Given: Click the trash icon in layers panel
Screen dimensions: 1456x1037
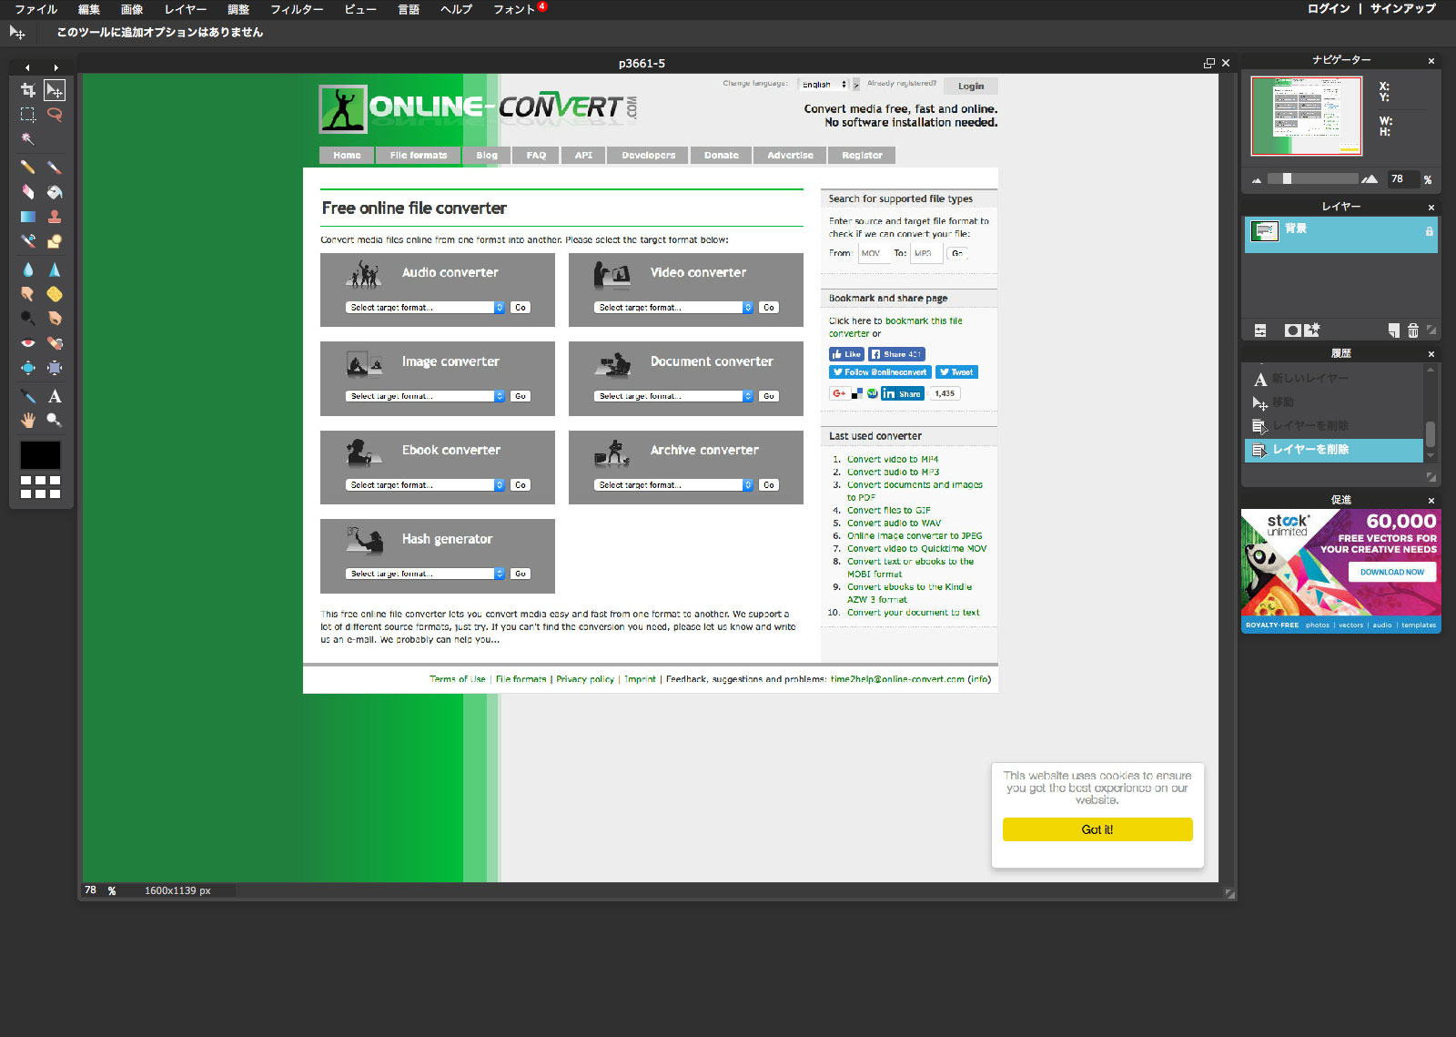Looking at the screenshot, I should click(1412, 330).
